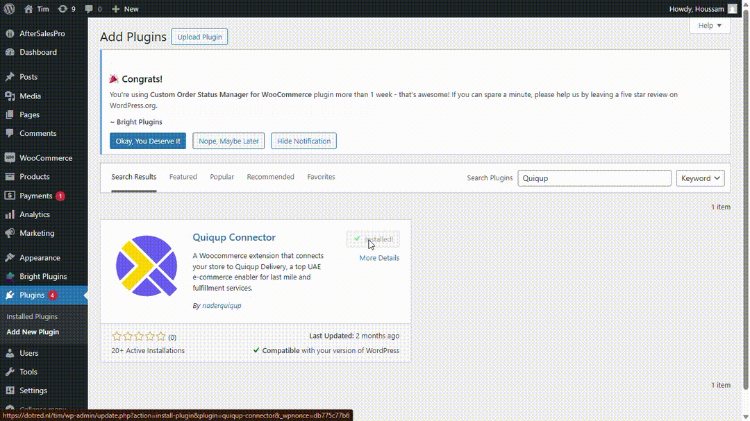Viewport: 750px width, 421px height.
Task: Open More Details link for Quiqup Connector
Action: 379,258
